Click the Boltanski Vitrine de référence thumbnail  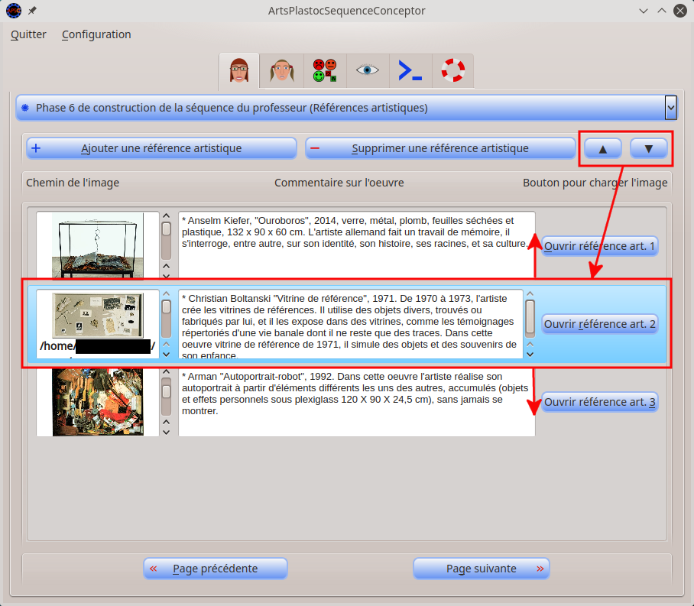tap(98, 316)
